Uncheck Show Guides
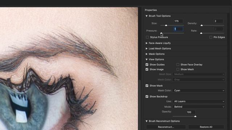The image size is (232, 130). (147, 65)
